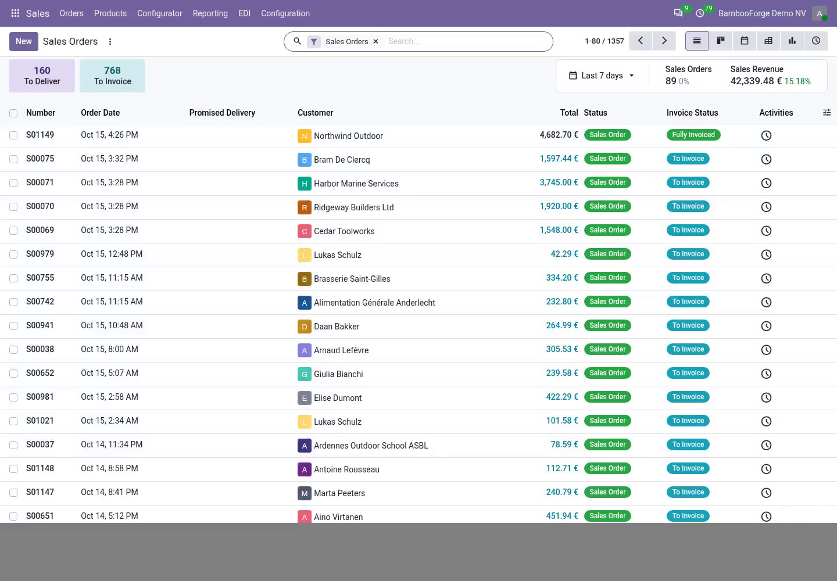Select all orders with header checkbox
Image resolution: width=837 pixels, height=581 pixels.
coord(13,113)
